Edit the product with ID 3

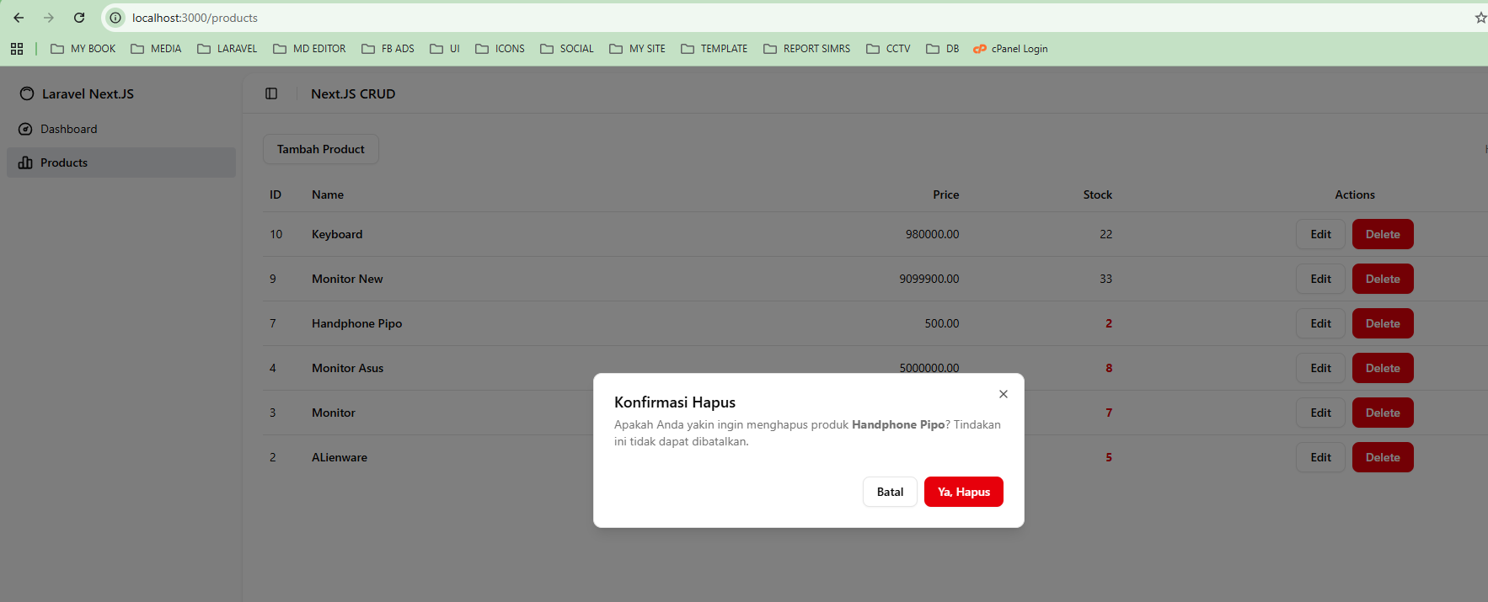point(1320,413)
